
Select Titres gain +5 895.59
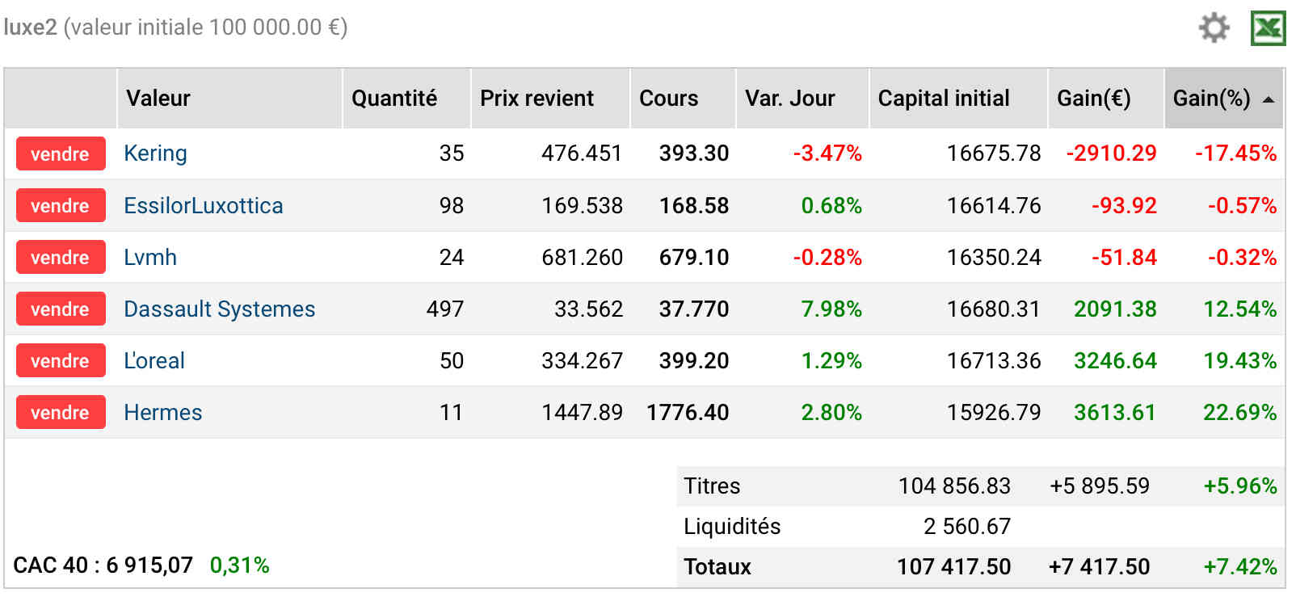(x=1099, y=486)
